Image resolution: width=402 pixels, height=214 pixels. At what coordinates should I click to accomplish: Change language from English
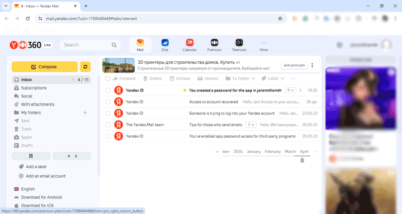click(x=24, y=189)
